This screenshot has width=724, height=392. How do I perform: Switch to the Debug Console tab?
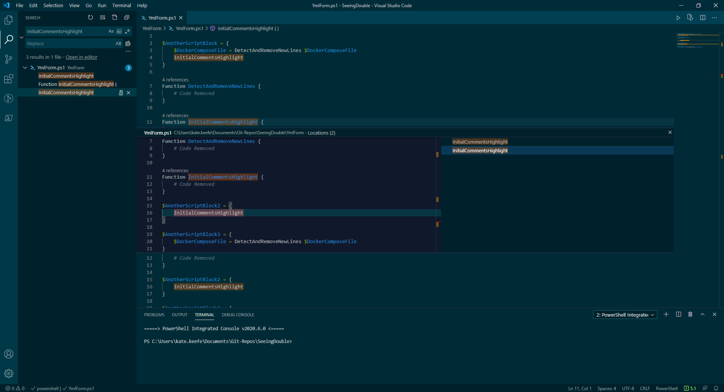click(x=238, y=315)
